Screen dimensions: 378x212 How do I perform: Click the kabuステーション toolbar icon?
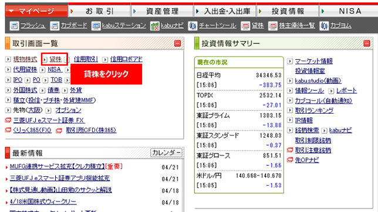(x=96, y=26)
